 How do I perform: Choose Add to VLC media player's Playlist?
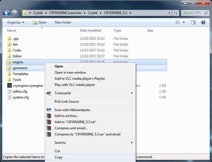90,79
